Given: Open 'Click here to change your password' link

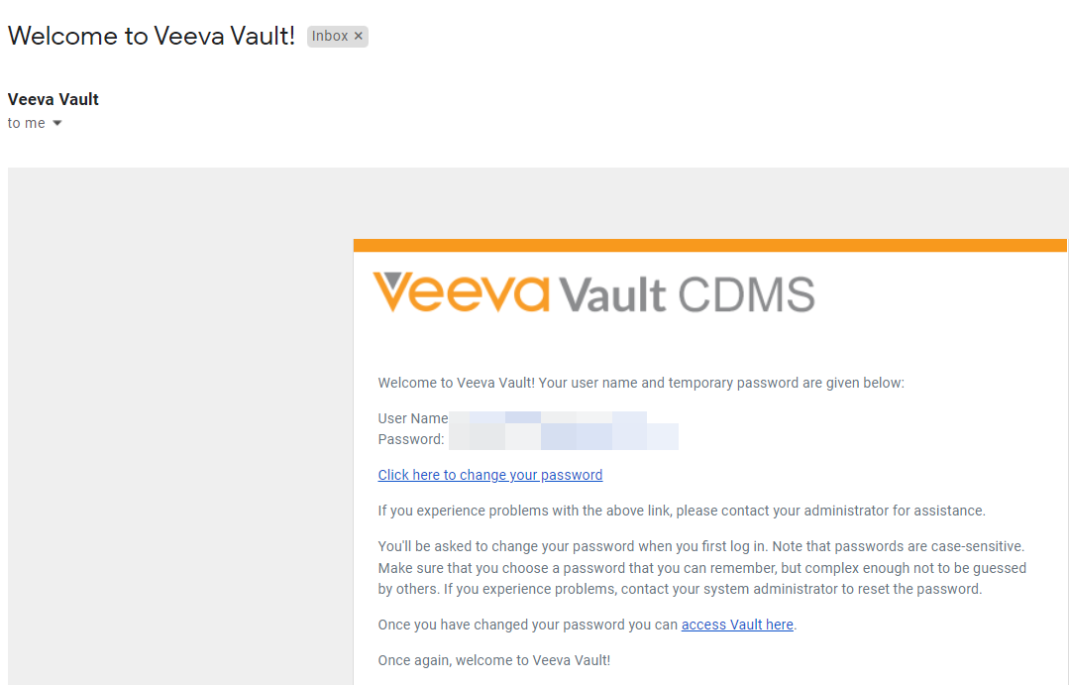Looking at the screenshot, I should coord(490,475).
